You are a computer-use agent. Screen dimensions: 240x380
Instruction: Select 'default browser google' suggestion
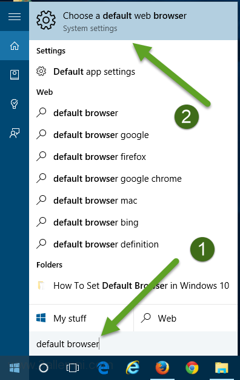tap(133, 135)
